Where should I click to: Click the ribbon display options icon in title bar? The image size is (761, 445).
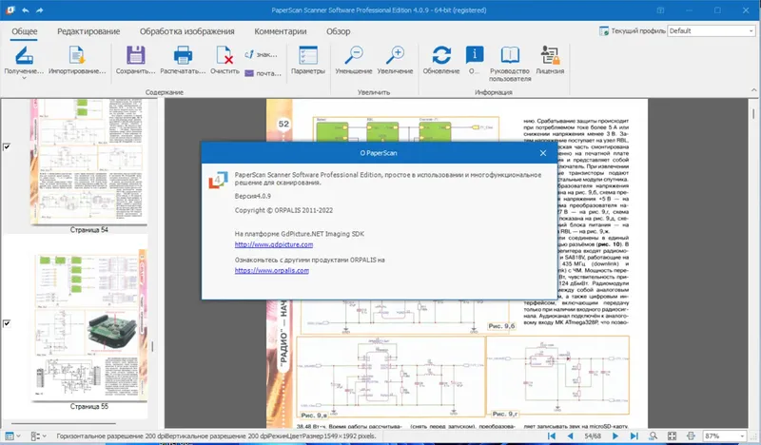pos(660,10)
